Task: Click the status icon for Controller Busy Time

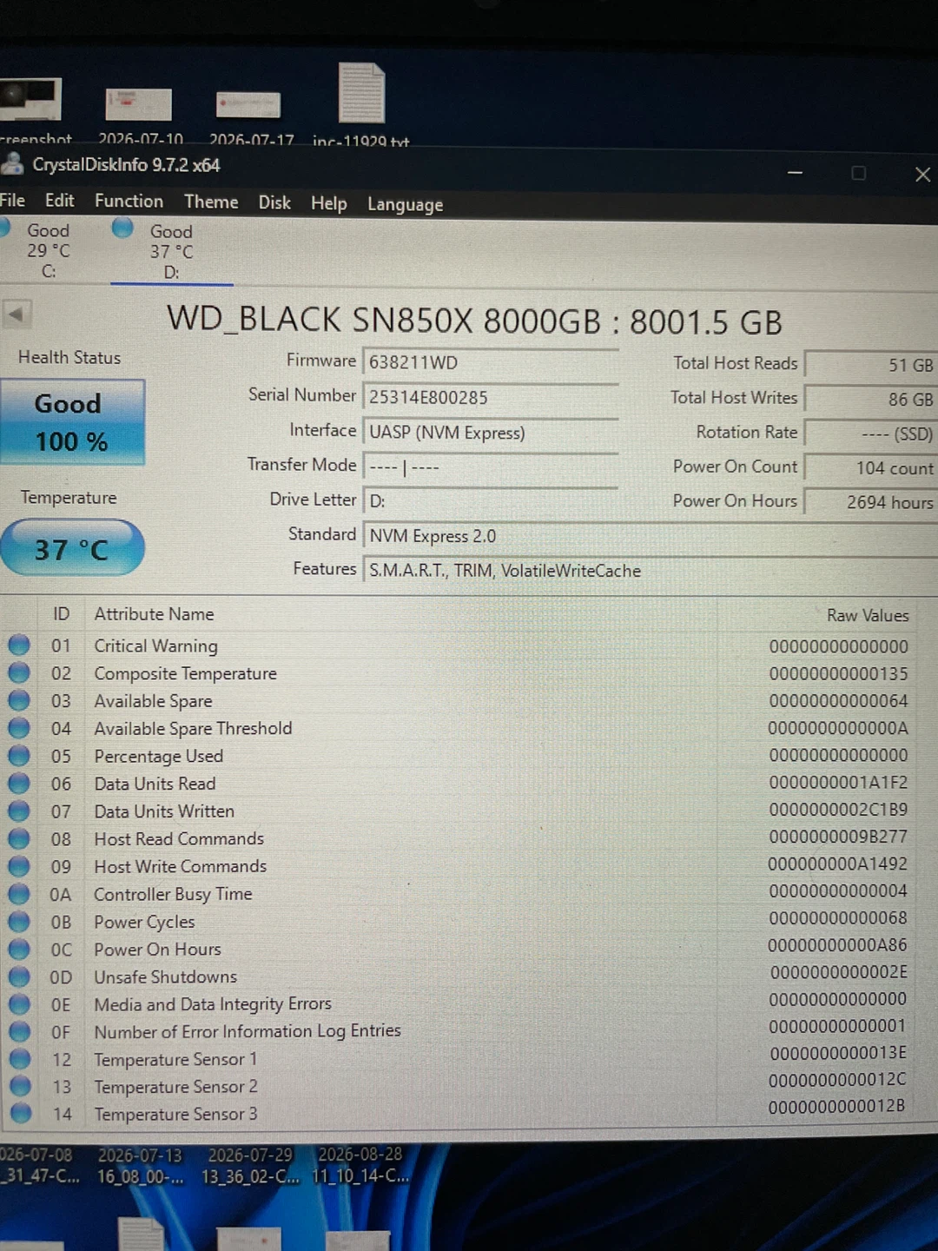Action: coord(19,893)
